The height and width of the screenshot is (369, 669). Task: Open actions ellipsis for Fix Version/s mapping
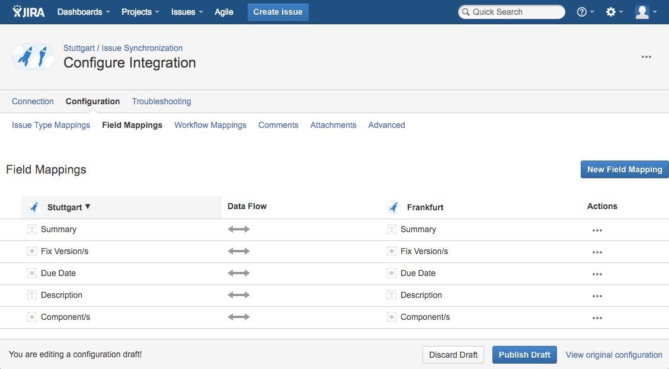tap(597, 252)
